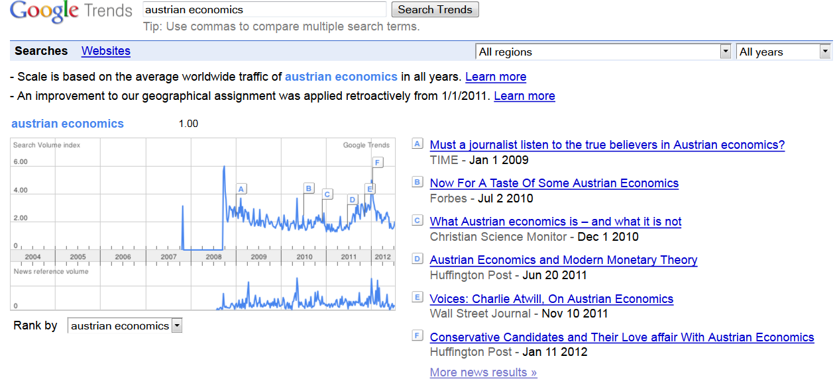Click flag F on the search volume chart
Viewport: 839px width, 385px height.
(378, 162)
